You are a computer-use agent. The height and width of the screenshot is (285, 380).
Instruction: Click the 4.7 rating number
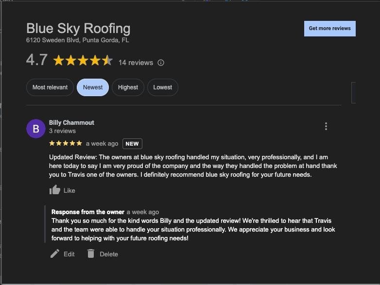(36, 60)
